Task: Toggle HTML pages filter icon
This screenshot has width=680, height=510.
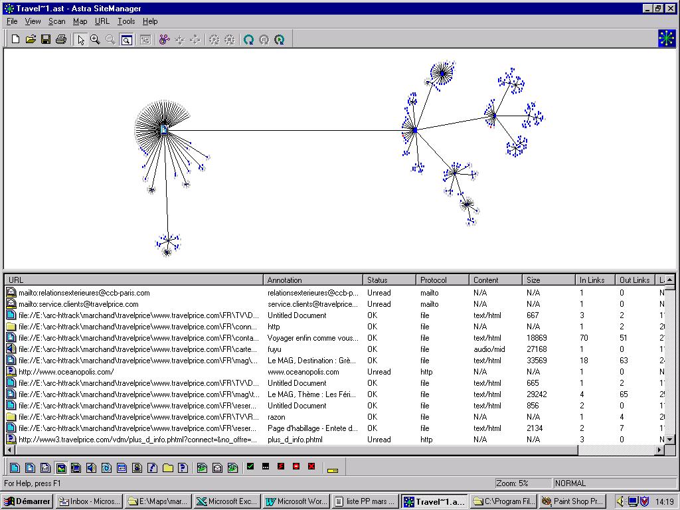Action: click(15, 467)
